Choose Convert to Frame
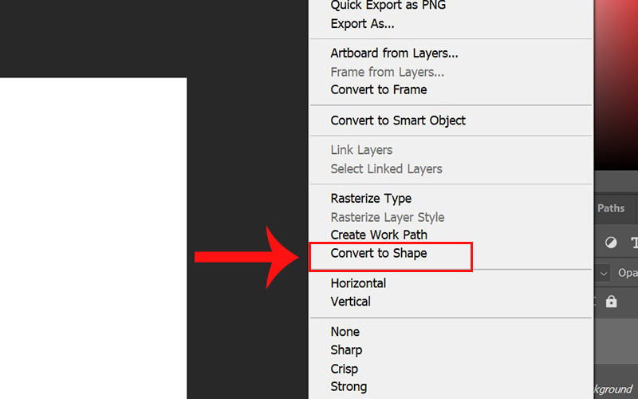638x399 pixels. coord(378,89)
